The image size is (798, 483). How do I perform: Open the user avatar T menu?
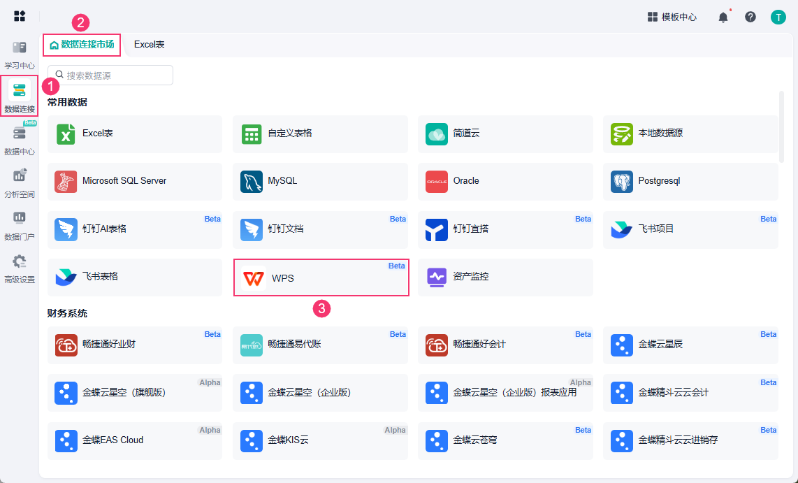tap(778, 17)
